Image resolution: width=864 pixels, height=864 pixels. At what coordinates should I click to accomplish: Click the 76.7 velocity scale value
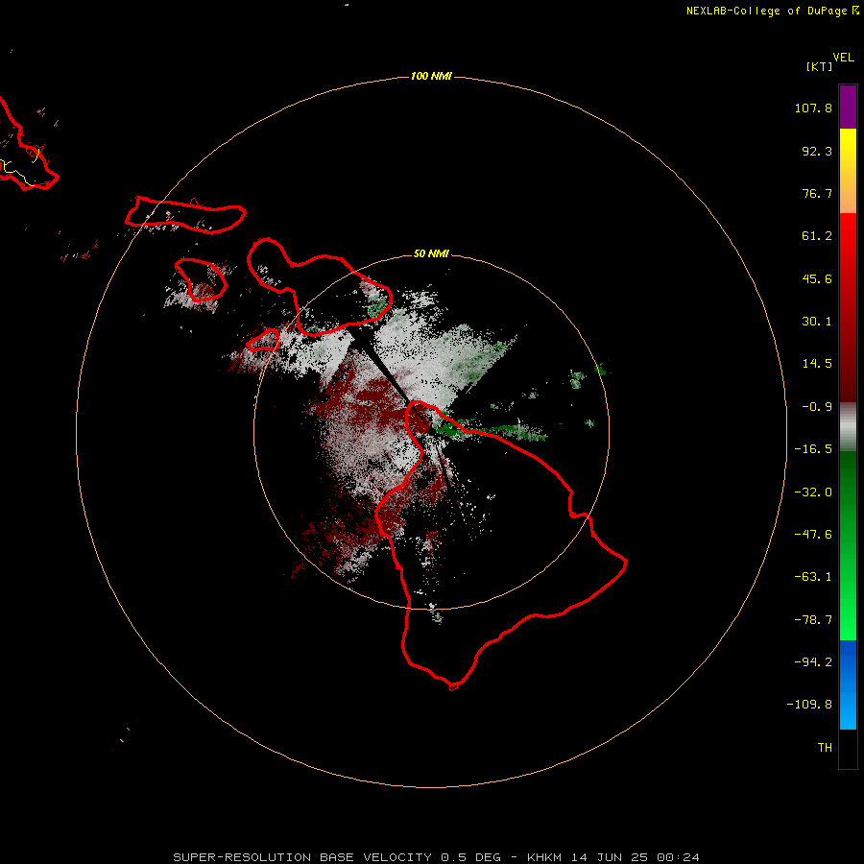[x=817, y=193]
